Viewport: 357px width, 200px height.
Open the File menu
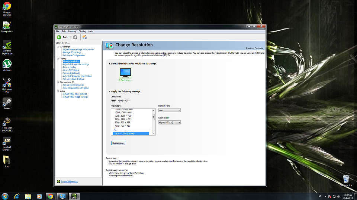[x=58, y=31]
